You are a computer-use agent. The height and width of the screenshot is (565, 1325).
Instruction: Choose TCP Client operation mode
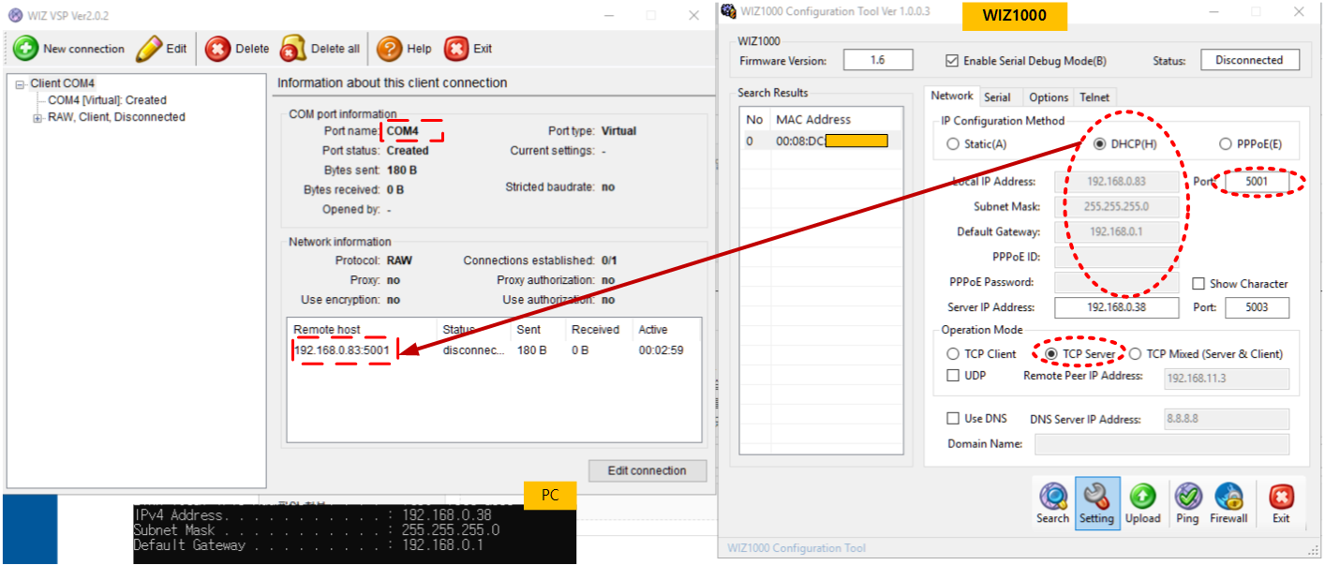(x=953, y=354)
